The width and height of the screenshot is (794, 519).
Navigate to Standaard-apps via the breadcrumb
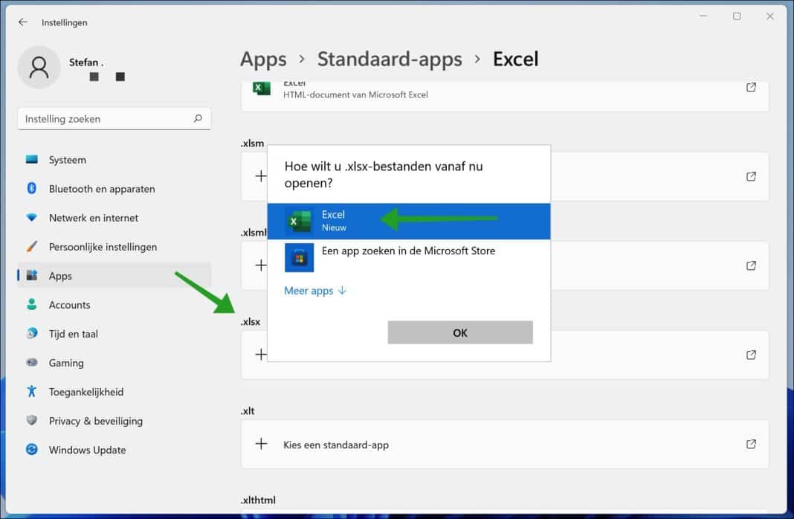click(x=390, y=59)
